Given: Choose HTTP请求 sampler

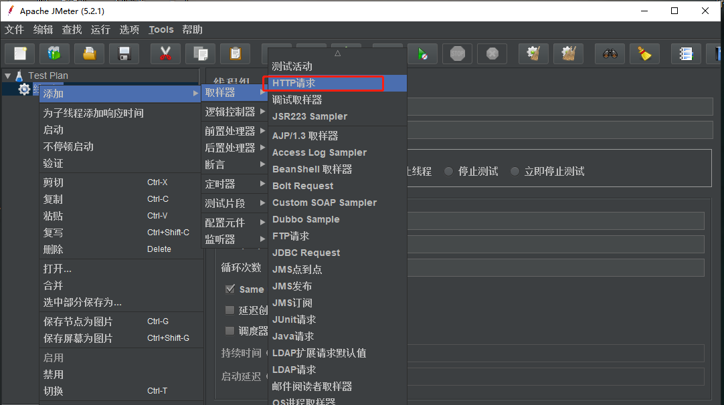Looking at the screenshot, I should coord(337,83).
